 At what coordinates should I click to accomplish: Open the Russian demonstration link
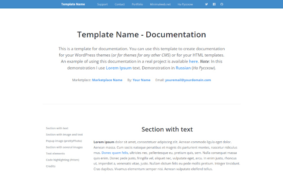183,68
